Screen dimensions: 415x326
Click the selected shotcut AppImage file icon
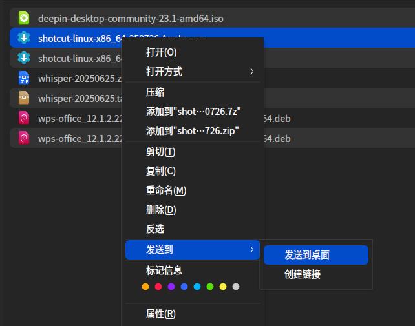point(24,38)
